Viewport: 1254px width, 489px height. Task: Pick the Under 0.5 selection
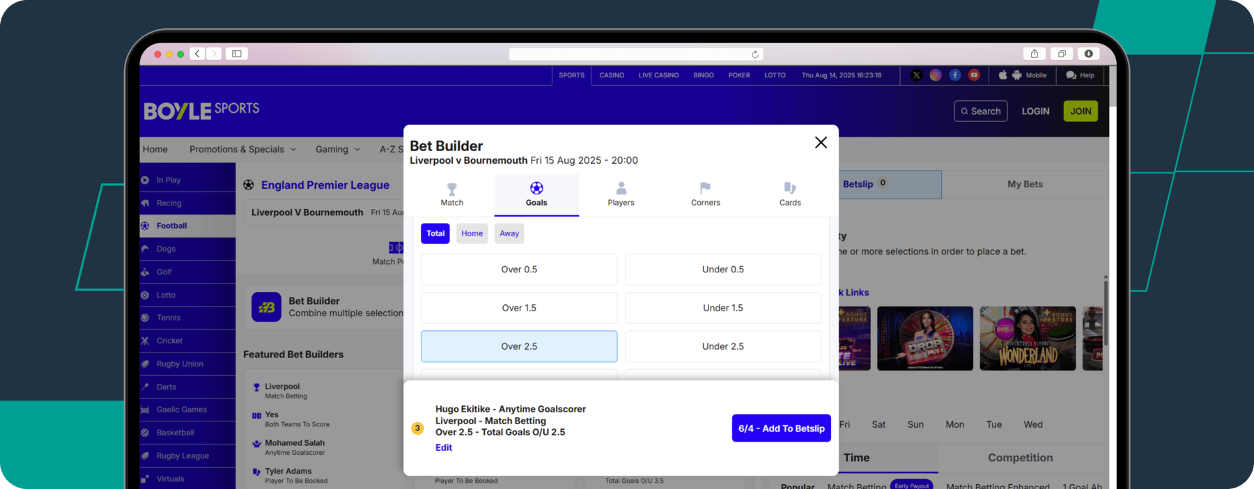(723, 270)
